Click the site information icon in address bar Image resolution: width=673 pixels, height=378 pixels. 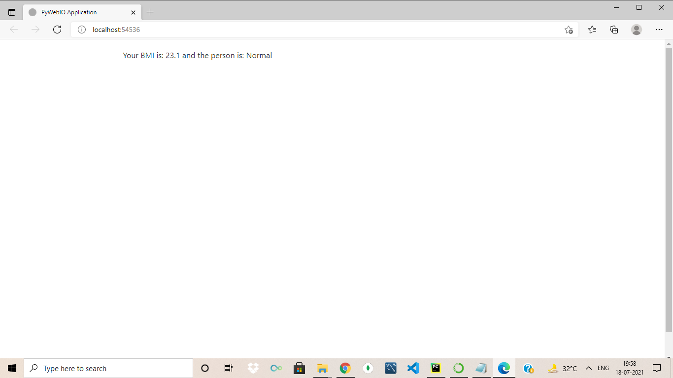point(82,30)
